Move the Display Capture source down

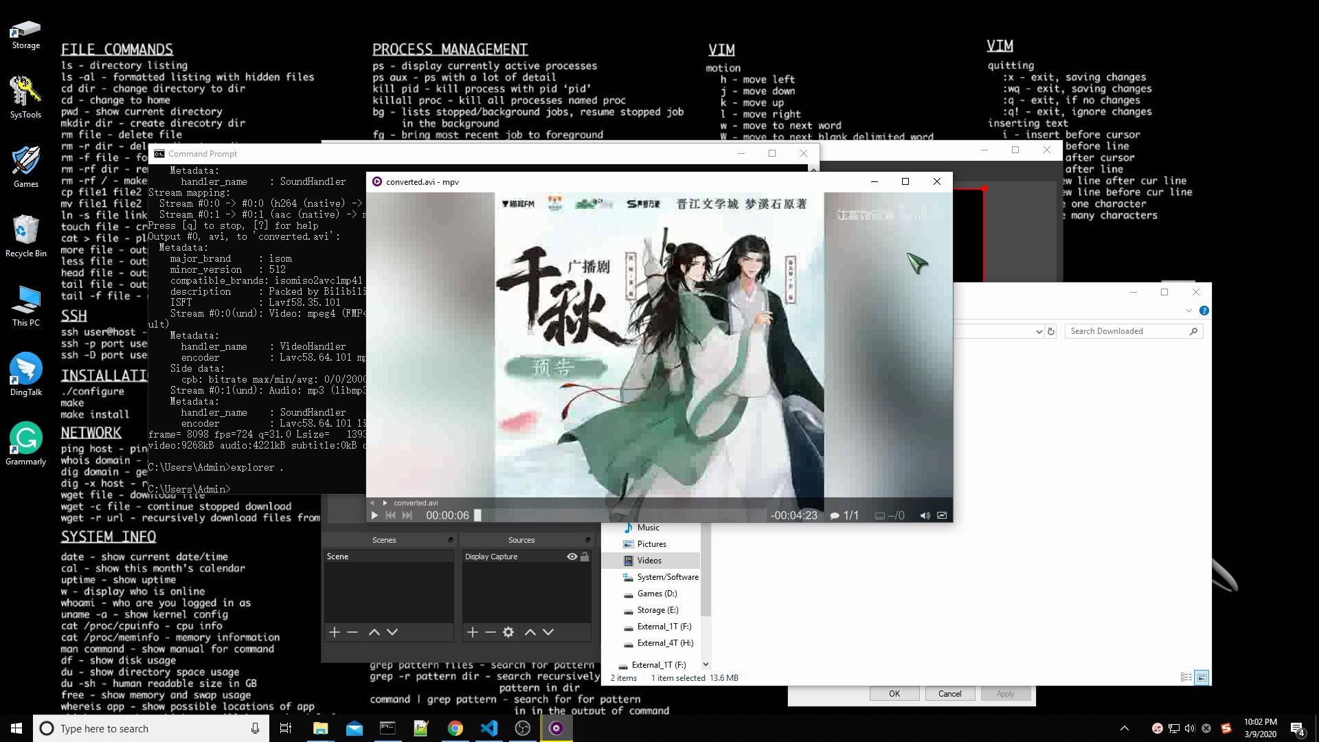point(548,632)
